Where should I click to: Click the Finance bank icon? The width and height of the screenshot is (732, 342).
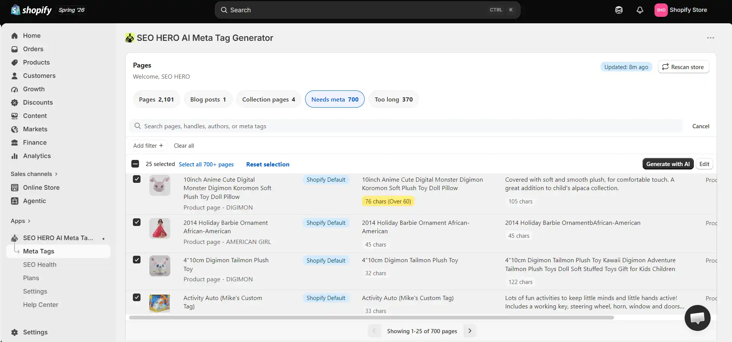[15, 142]
